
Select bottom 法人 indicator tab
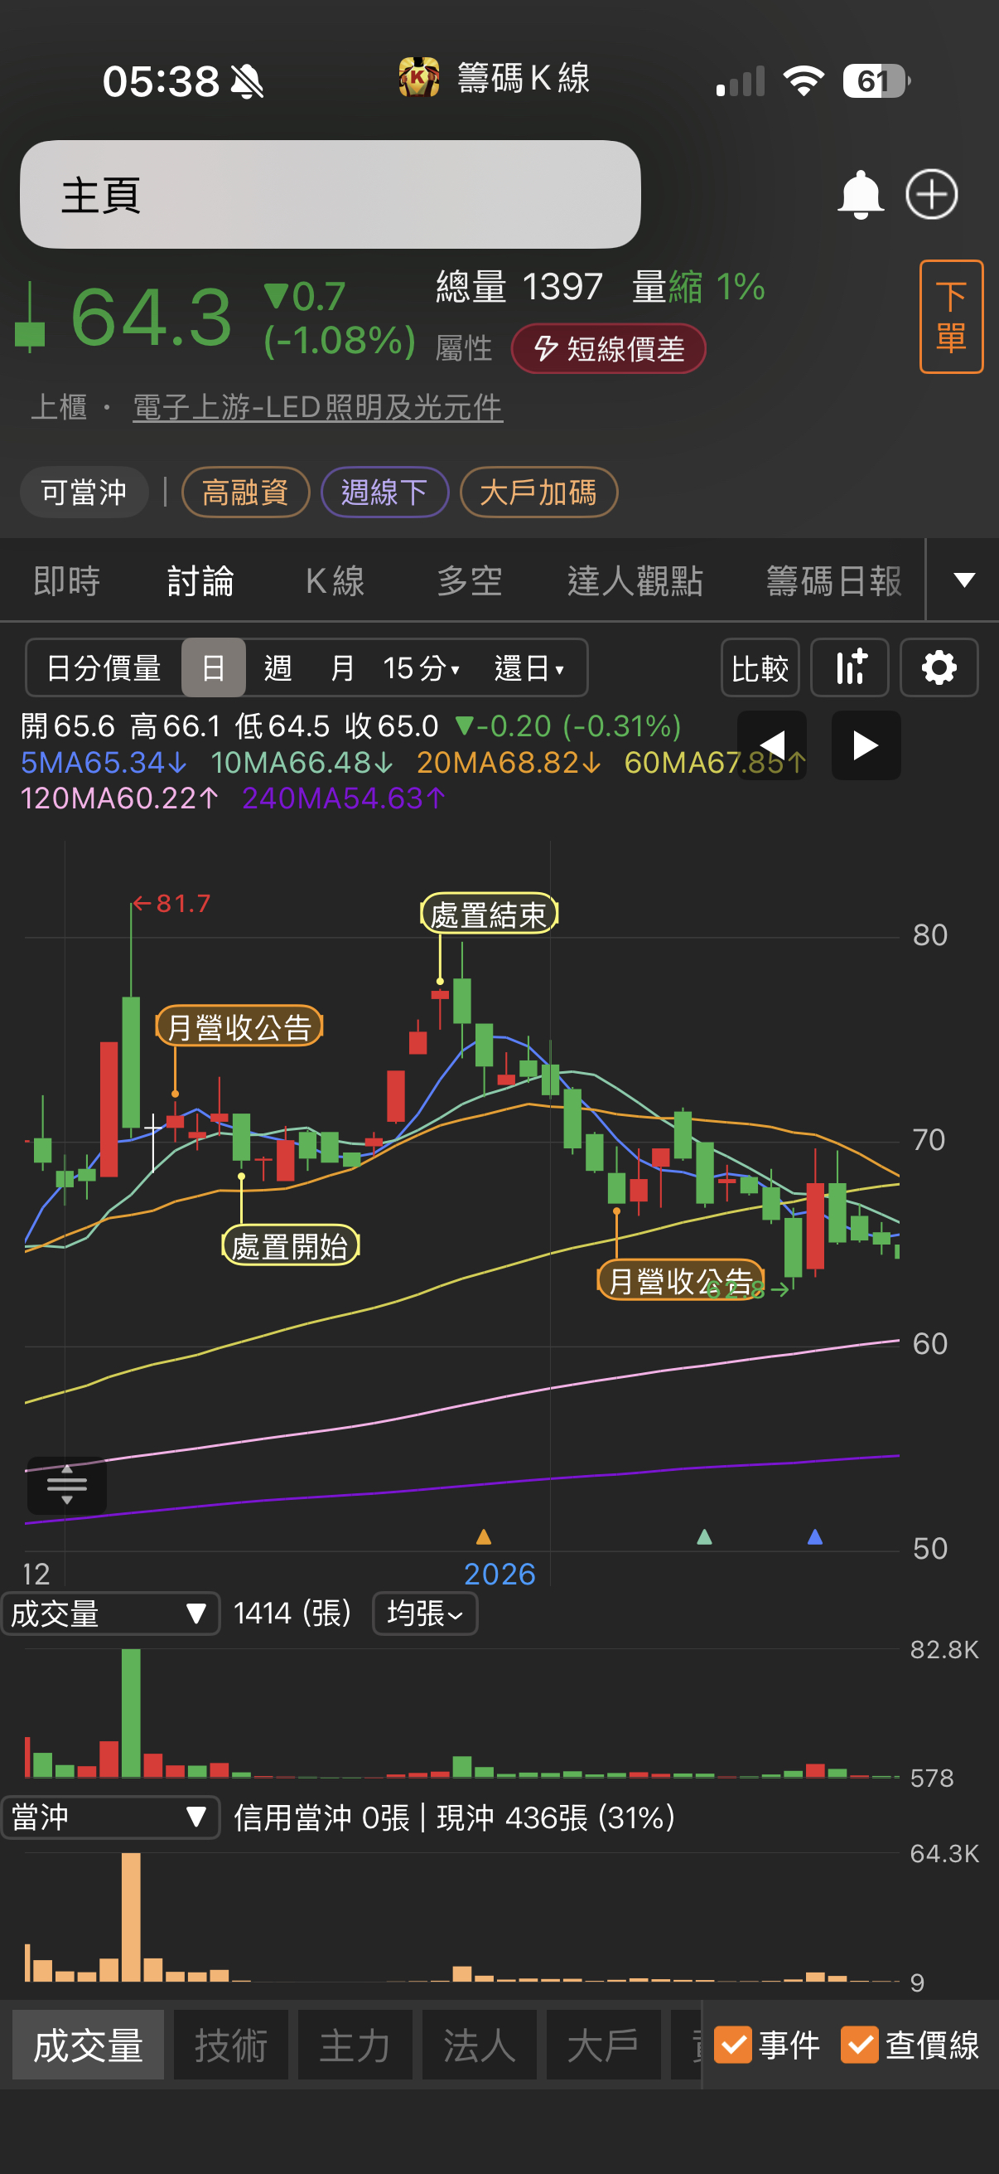[x=479, y=2045]
